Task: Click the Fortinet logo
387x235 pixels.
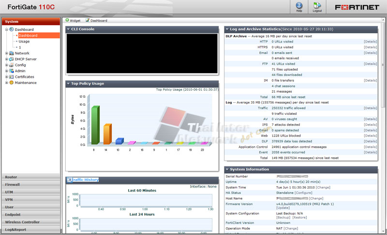Action: coord(357,7)
